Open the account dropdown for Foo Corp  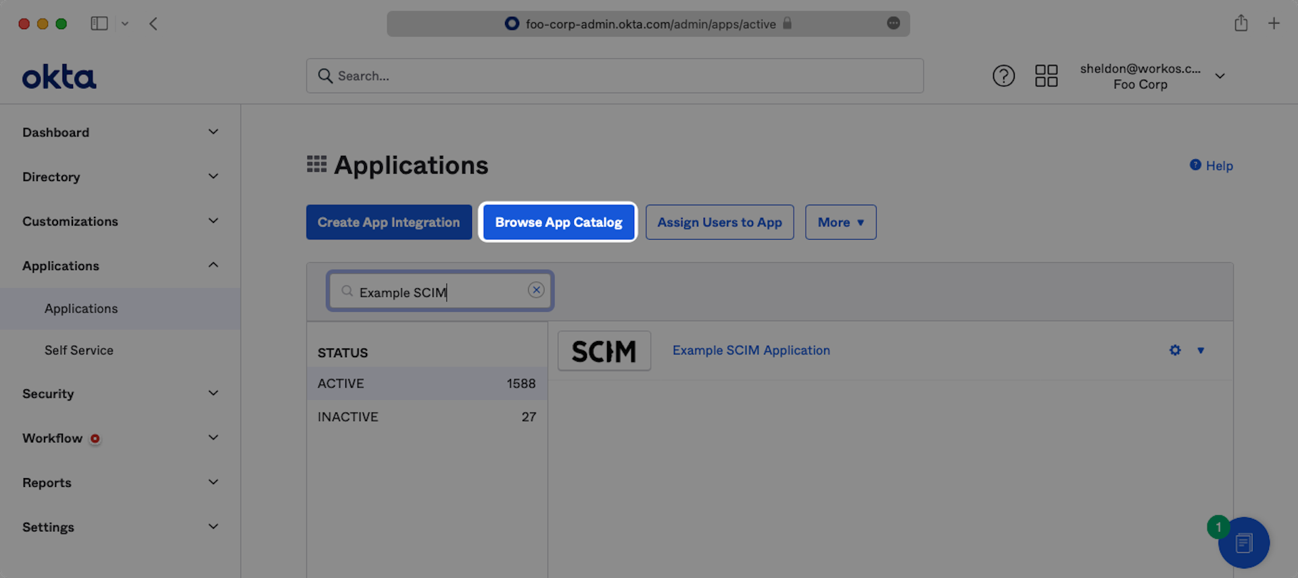(x=1220, y=76)
